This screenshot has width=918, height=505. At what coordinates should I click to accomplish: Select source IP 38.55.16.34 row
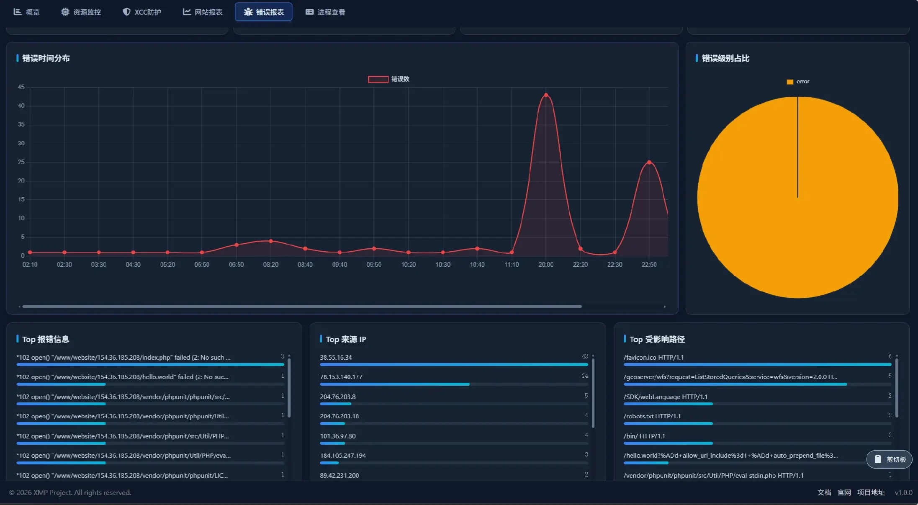tap(336, 357)
